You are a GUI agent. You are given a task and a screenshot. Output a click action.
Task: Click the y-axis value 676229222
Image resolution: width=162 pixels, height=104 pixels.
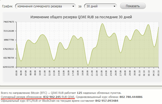(9, 49)
